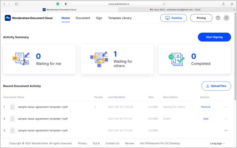Click the cloud.pdfelement.io address bar
This screenshot has width=237, height=148.
[119, 4]
